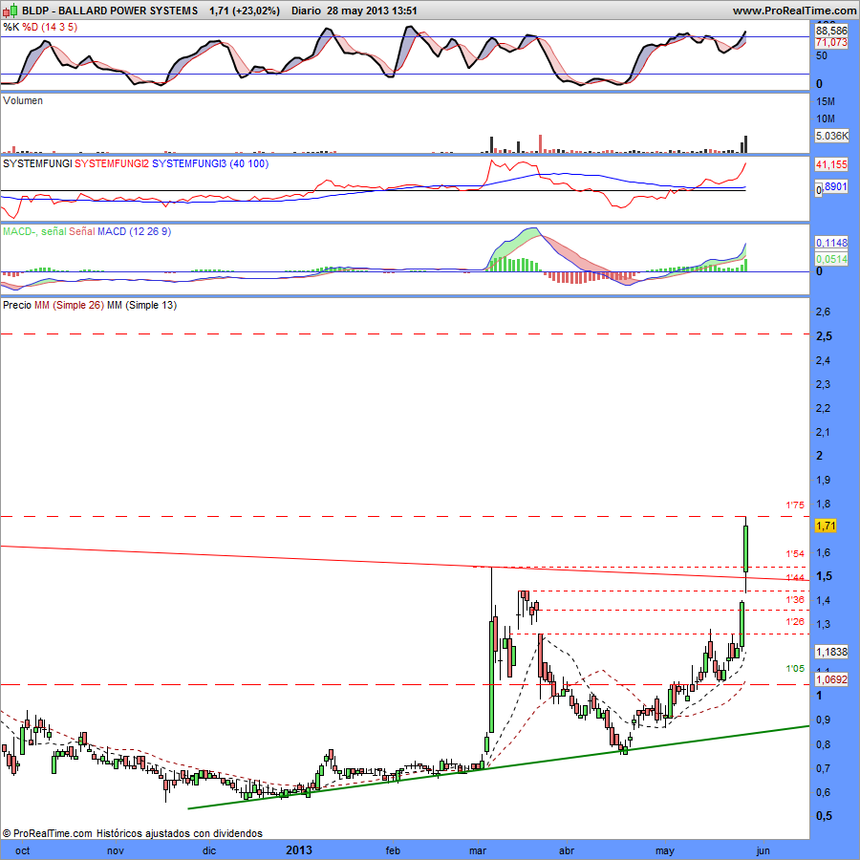Click the jun month on time axis
The image size is (860, 860).
(x=763, y=850)
